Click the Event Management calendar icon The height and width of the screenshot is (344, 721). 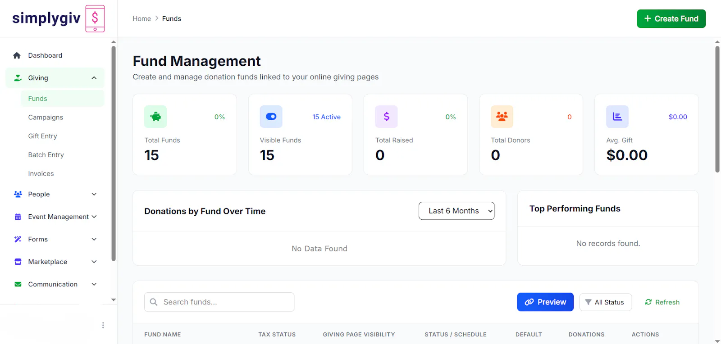tap(18, 217)
